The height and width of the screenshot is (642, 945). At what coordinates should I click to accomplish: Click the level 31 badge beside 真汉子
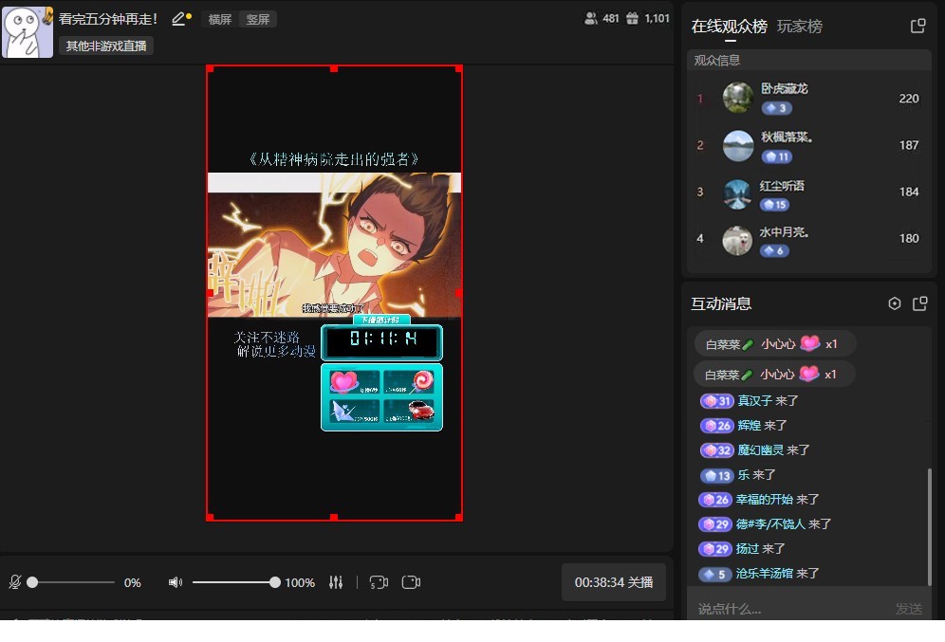[x=716, y=401]
